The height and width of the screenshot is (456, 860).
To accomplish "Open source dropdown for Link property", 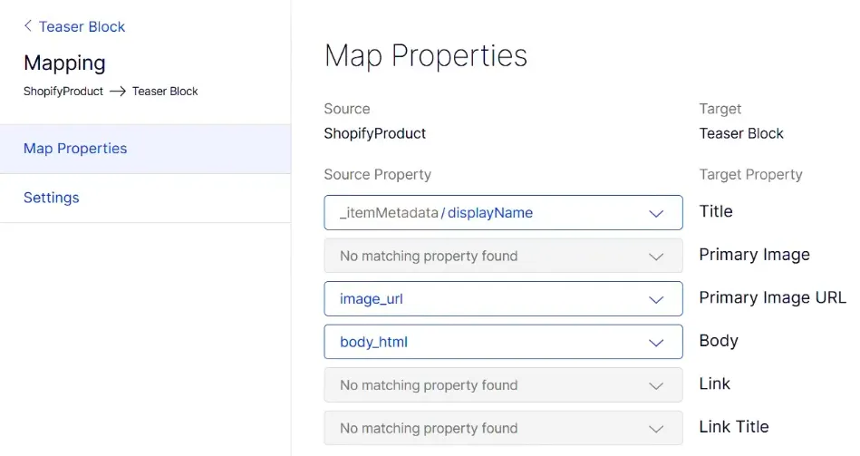I will coord(503,384).
